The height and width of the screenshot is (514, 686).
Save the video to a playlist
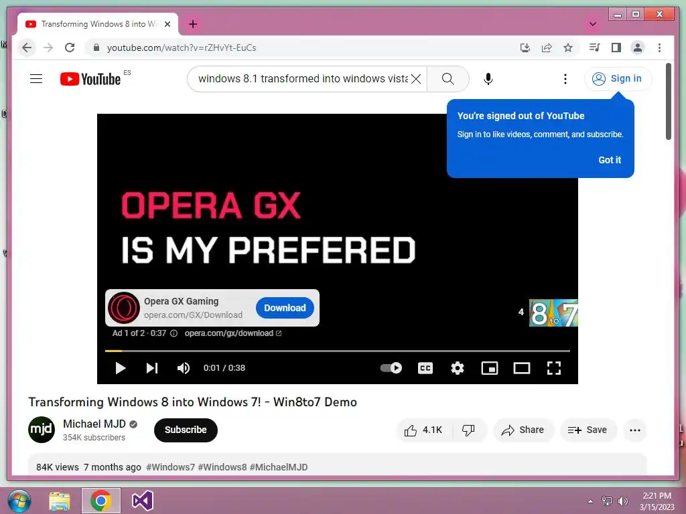pos(588,430)
